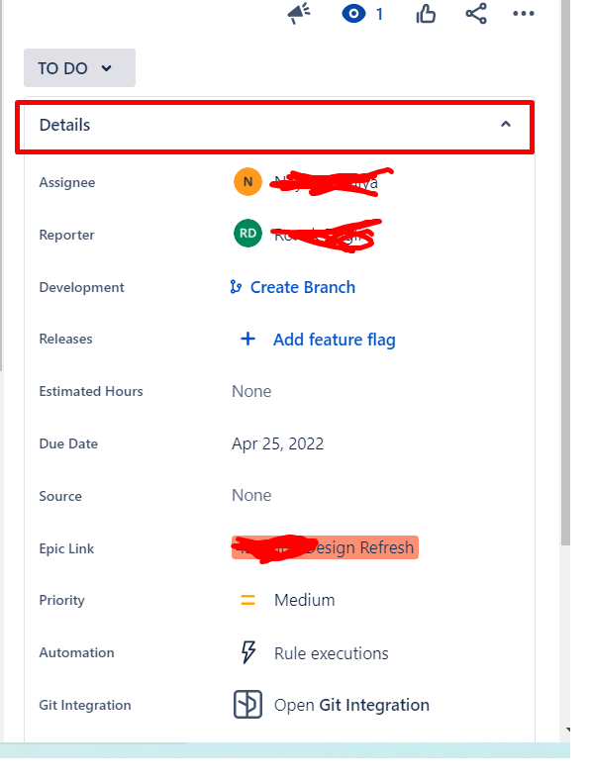Edit the Source None value
590x784 pixels.
coord(251,496)
